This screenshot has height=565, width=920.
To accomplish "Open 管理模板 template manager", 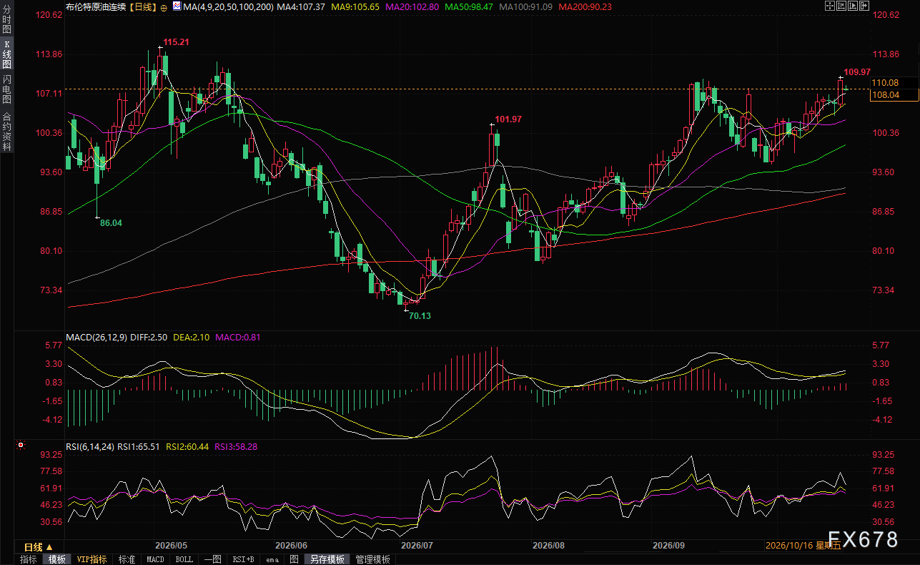I will click(373, 559).
